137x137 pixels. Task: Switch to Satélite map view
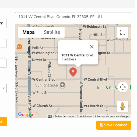(x=52, y=32)
